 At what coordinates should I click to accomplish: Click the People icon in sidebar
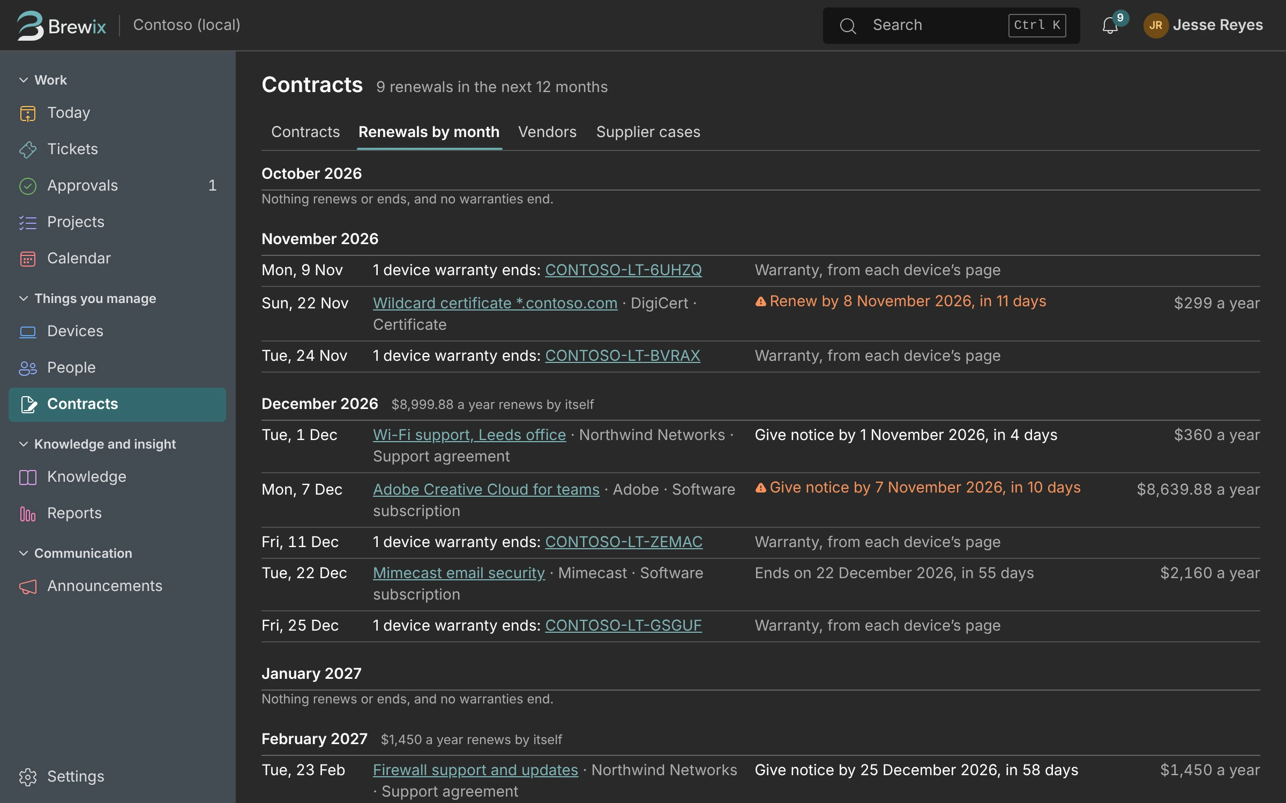(x=28, y=368)
